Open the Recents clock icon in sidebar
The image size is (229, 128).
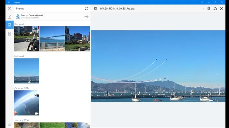click(10, 9)
